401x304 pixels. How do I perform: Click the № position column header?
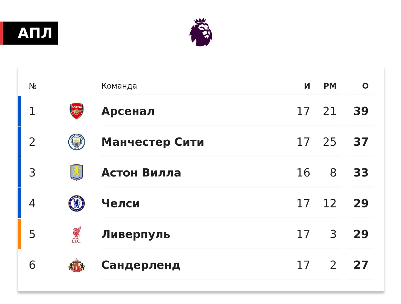[33, 86]
